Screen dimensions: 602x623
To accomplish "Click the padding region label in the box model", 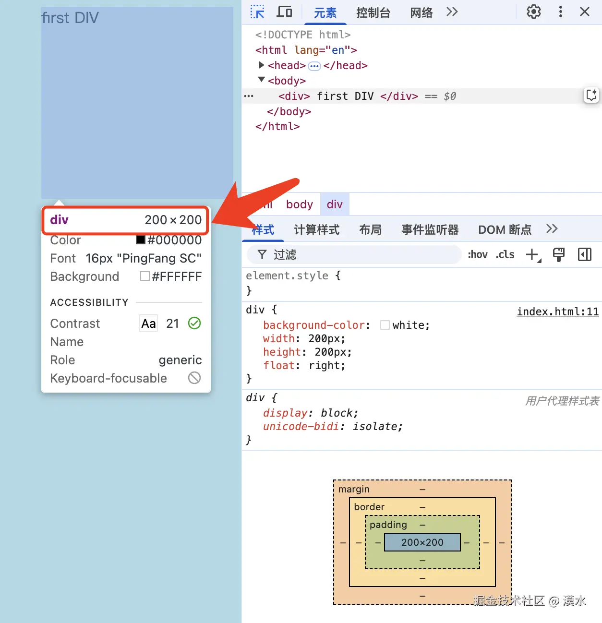I will [x=388, y=525].
